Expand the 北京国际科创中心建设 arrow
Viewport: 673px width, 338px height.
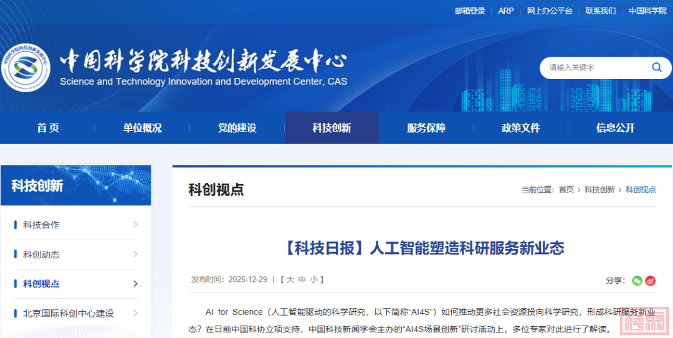click(x=135, y=313)
